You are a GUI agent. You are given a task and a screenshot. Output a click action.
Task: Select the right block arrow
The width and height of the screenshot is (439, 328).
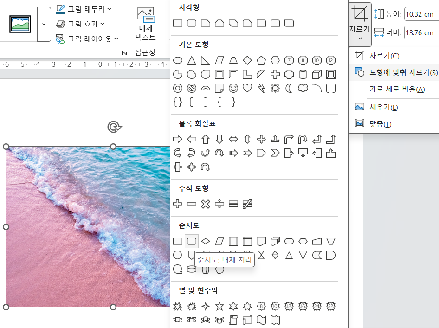(x=178, y=139)
